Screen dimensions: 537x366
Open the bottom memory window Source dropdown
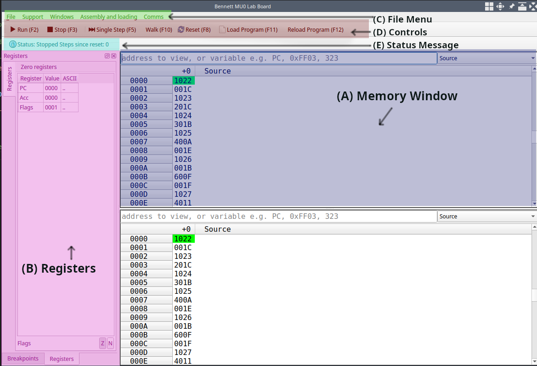(486, 217)
